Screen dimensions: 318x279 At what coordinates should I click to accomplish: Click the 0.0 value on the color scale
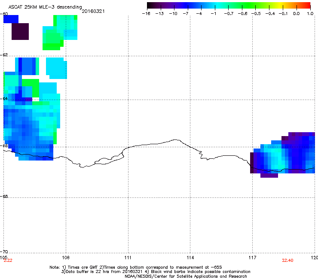tap(297, 14)
